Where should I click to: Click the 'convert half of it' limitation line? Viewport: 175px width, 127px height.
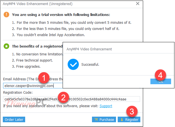pyautogui.click(x=66, y=29)
